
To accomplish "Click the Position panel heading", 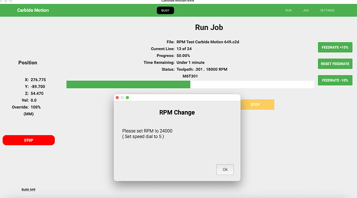I will (28, 63).
